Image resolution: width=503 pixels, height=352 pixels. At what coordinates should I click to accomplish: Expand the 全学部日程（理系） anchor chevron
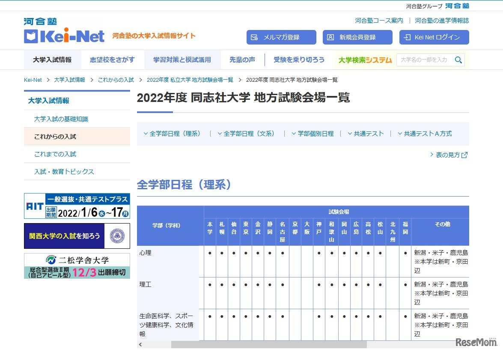146,133
